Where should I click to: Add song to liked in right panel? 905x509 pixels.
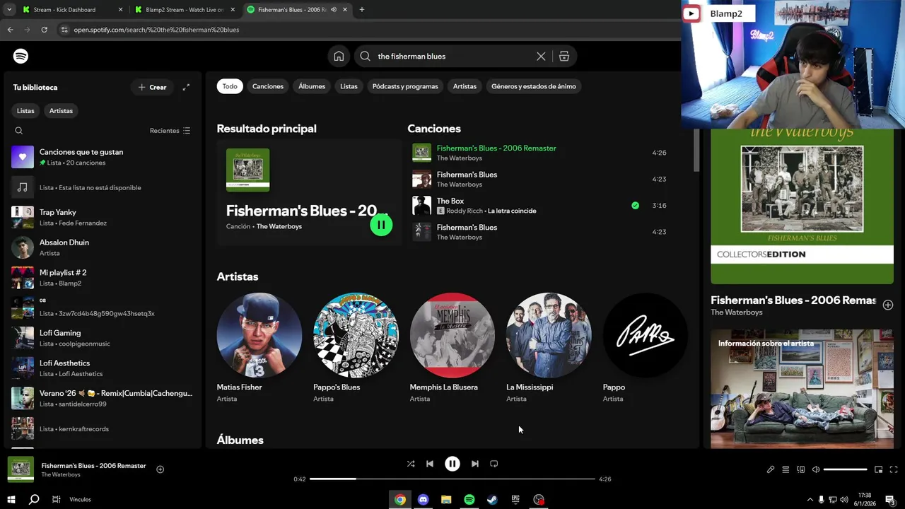(x=888, y=305)
